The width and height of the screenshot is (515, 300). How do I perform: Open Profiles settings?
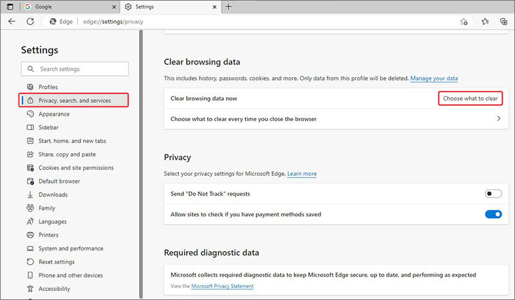tap(48, 87)
